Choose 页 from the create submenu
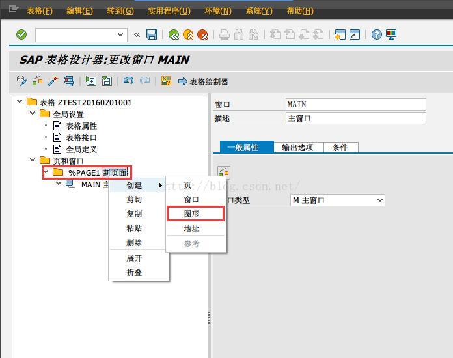 196,186
